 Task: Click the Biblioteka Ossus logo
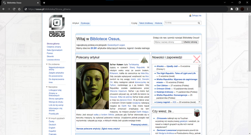point(57,26)
